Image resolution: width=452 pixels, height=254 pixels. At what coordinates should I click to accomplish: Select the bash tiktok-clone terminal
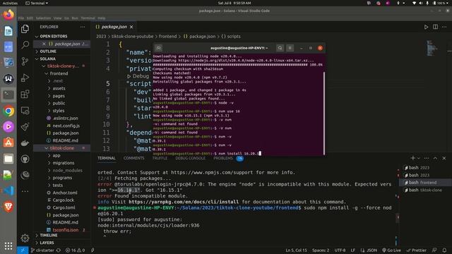pos(425,190)
